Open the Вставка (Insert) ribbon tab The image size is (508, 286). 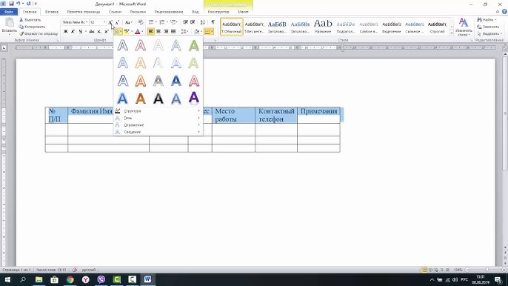click(x=52, y=12)
